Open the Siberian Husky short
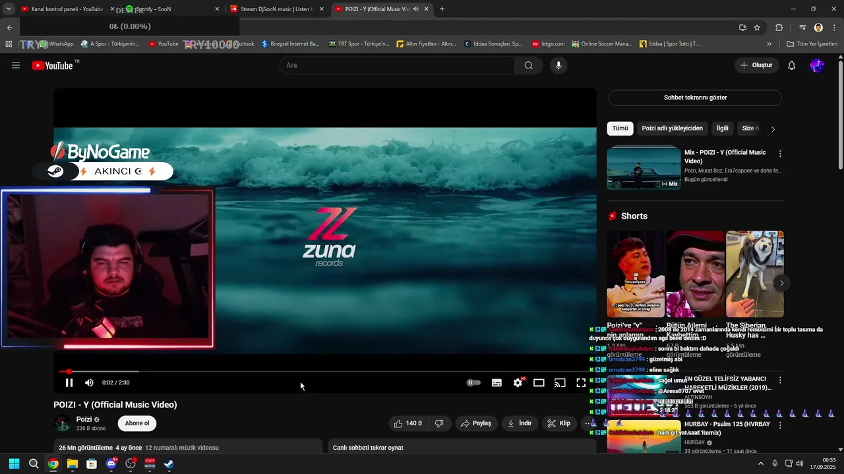 point(754,274)
